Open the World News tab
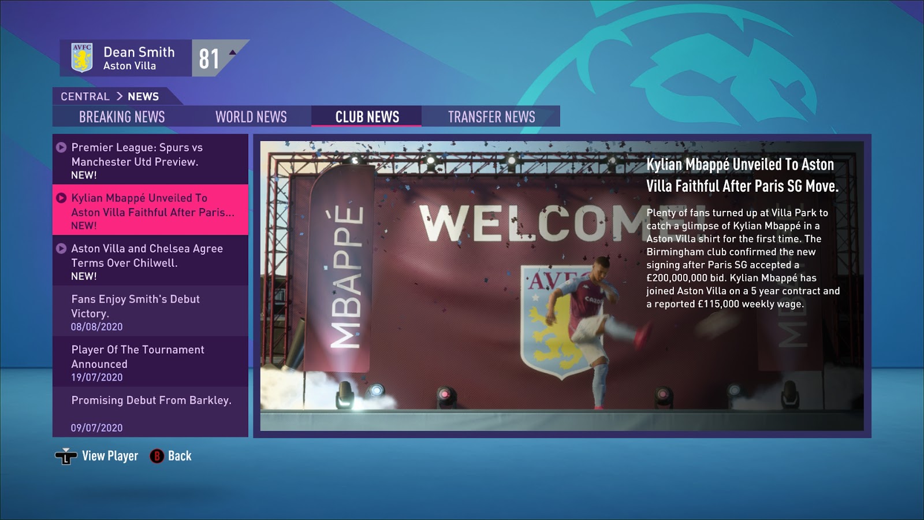The height and width of the screenshot is (520, 924). 251,117
